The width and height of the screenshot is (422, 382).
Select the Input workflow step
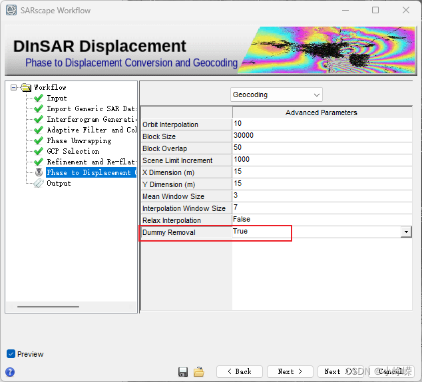click(x=57, y=98)
